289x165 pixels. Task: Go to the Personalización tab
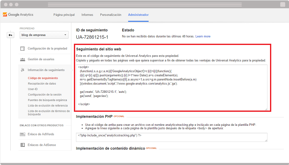111,15
